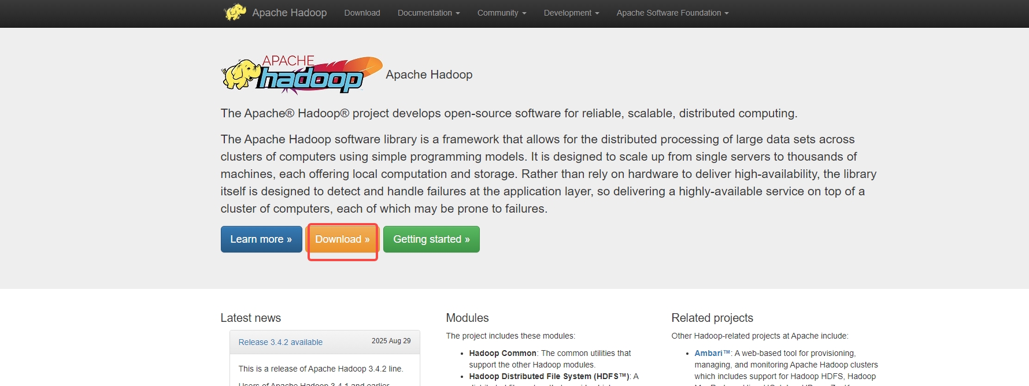This screenshot has height=386, width=1029.
Task: Select the Related projects heading
Action: click(x=712, y=318)
